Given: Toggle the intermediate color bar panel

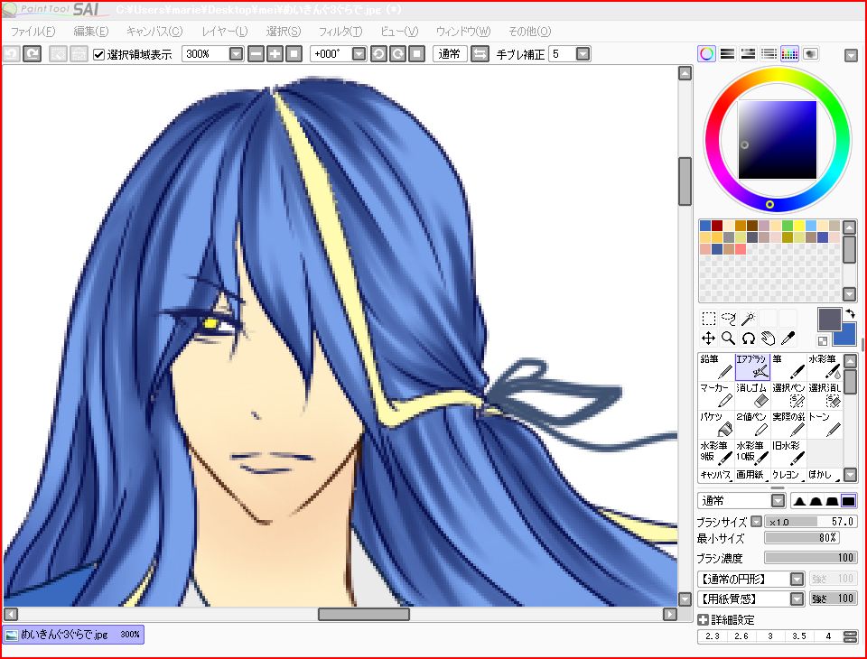Looking at the screenshot, I should pyautogui.click(x=769, y=53).
